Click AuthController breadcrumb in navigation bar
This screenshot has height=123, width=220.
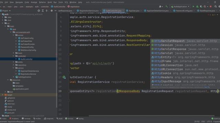[58, 6]
